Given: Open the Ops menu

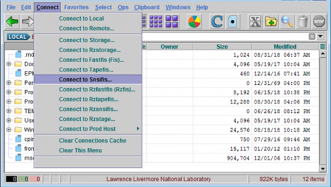Looking at the screenshot, I should click(123, 7).
